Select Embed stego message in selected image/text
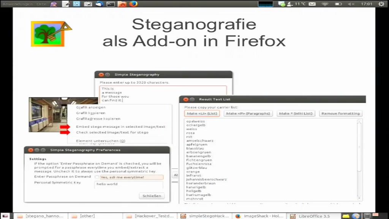This screenshot has height=219, width=389. point(120,127)
